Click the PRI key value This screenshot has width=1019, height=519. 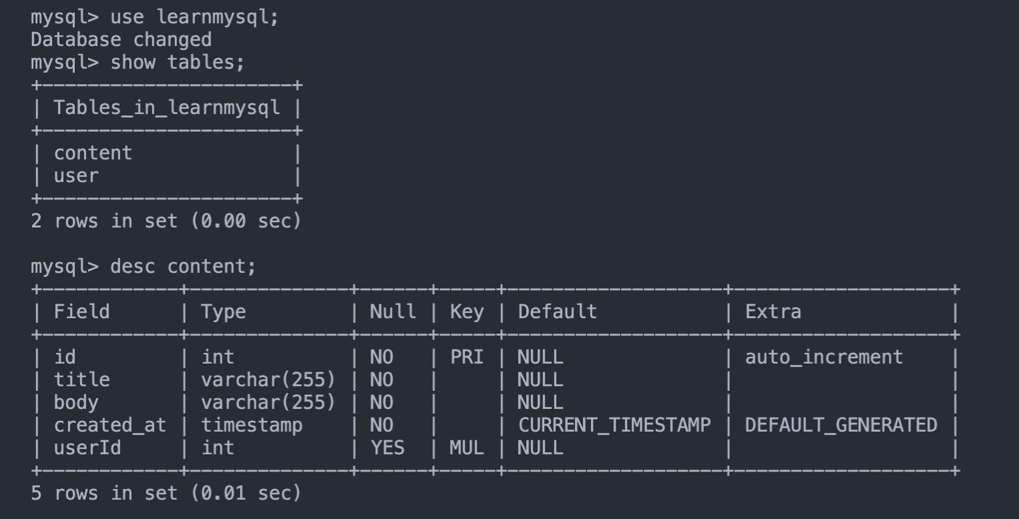click(x=466, y=357)
